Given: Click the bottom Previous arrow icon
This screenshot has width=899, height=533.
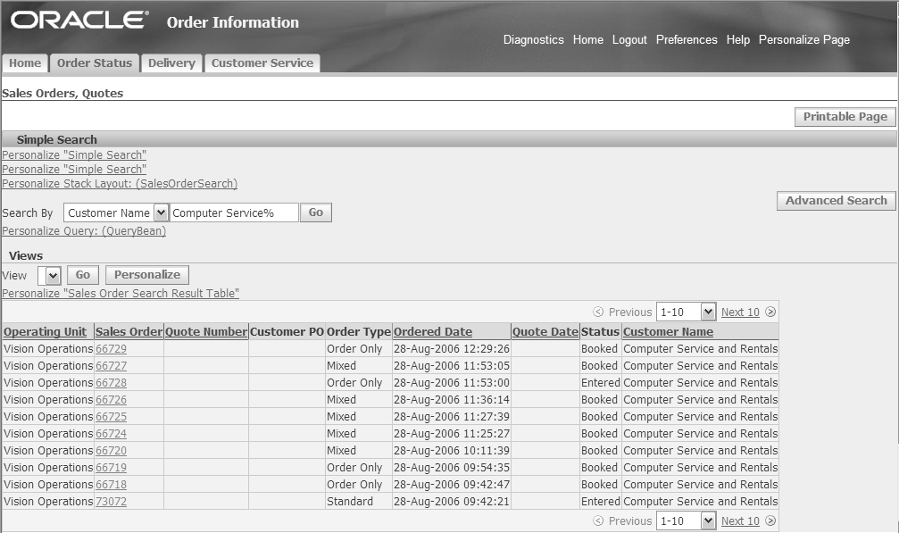Looking at the screenshot, I should point(598,521).
